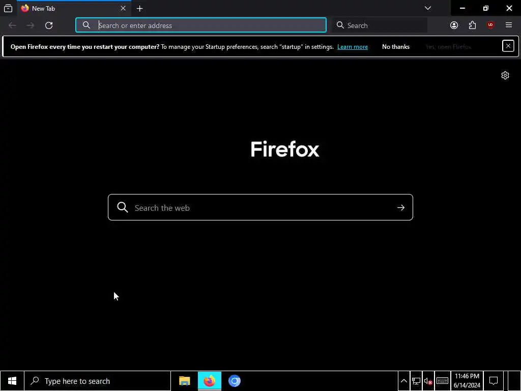Open the touch keyboard tray icon

(x=442, y=381)
